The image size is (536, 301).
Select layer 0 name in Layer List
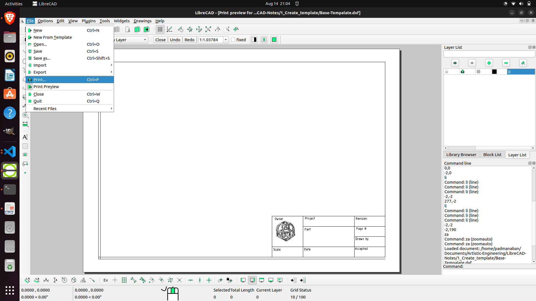[521, 72]
